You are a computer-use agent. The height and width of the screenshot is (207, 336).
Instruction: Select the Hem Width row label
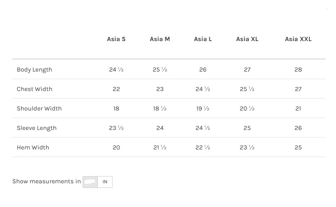click(33, 147)
